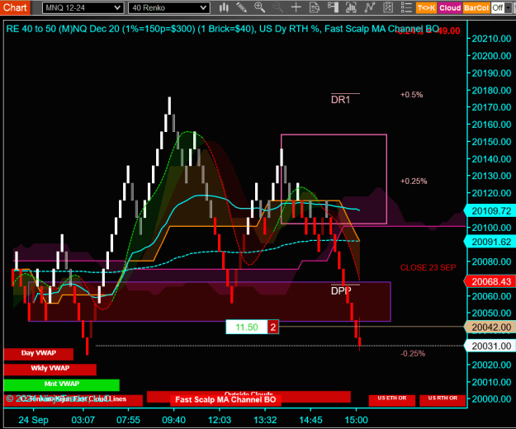Open the bar style chart icon
This screenshot has width=516, height=429.
pos(224,7)
